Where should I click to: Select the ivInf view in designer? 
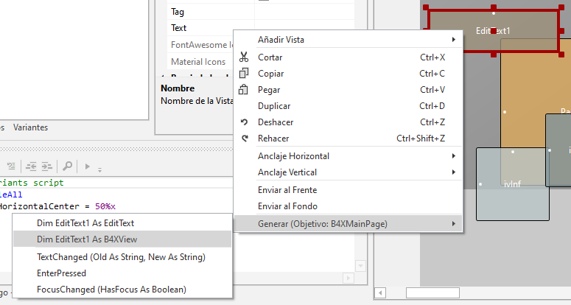click(512, 184)
